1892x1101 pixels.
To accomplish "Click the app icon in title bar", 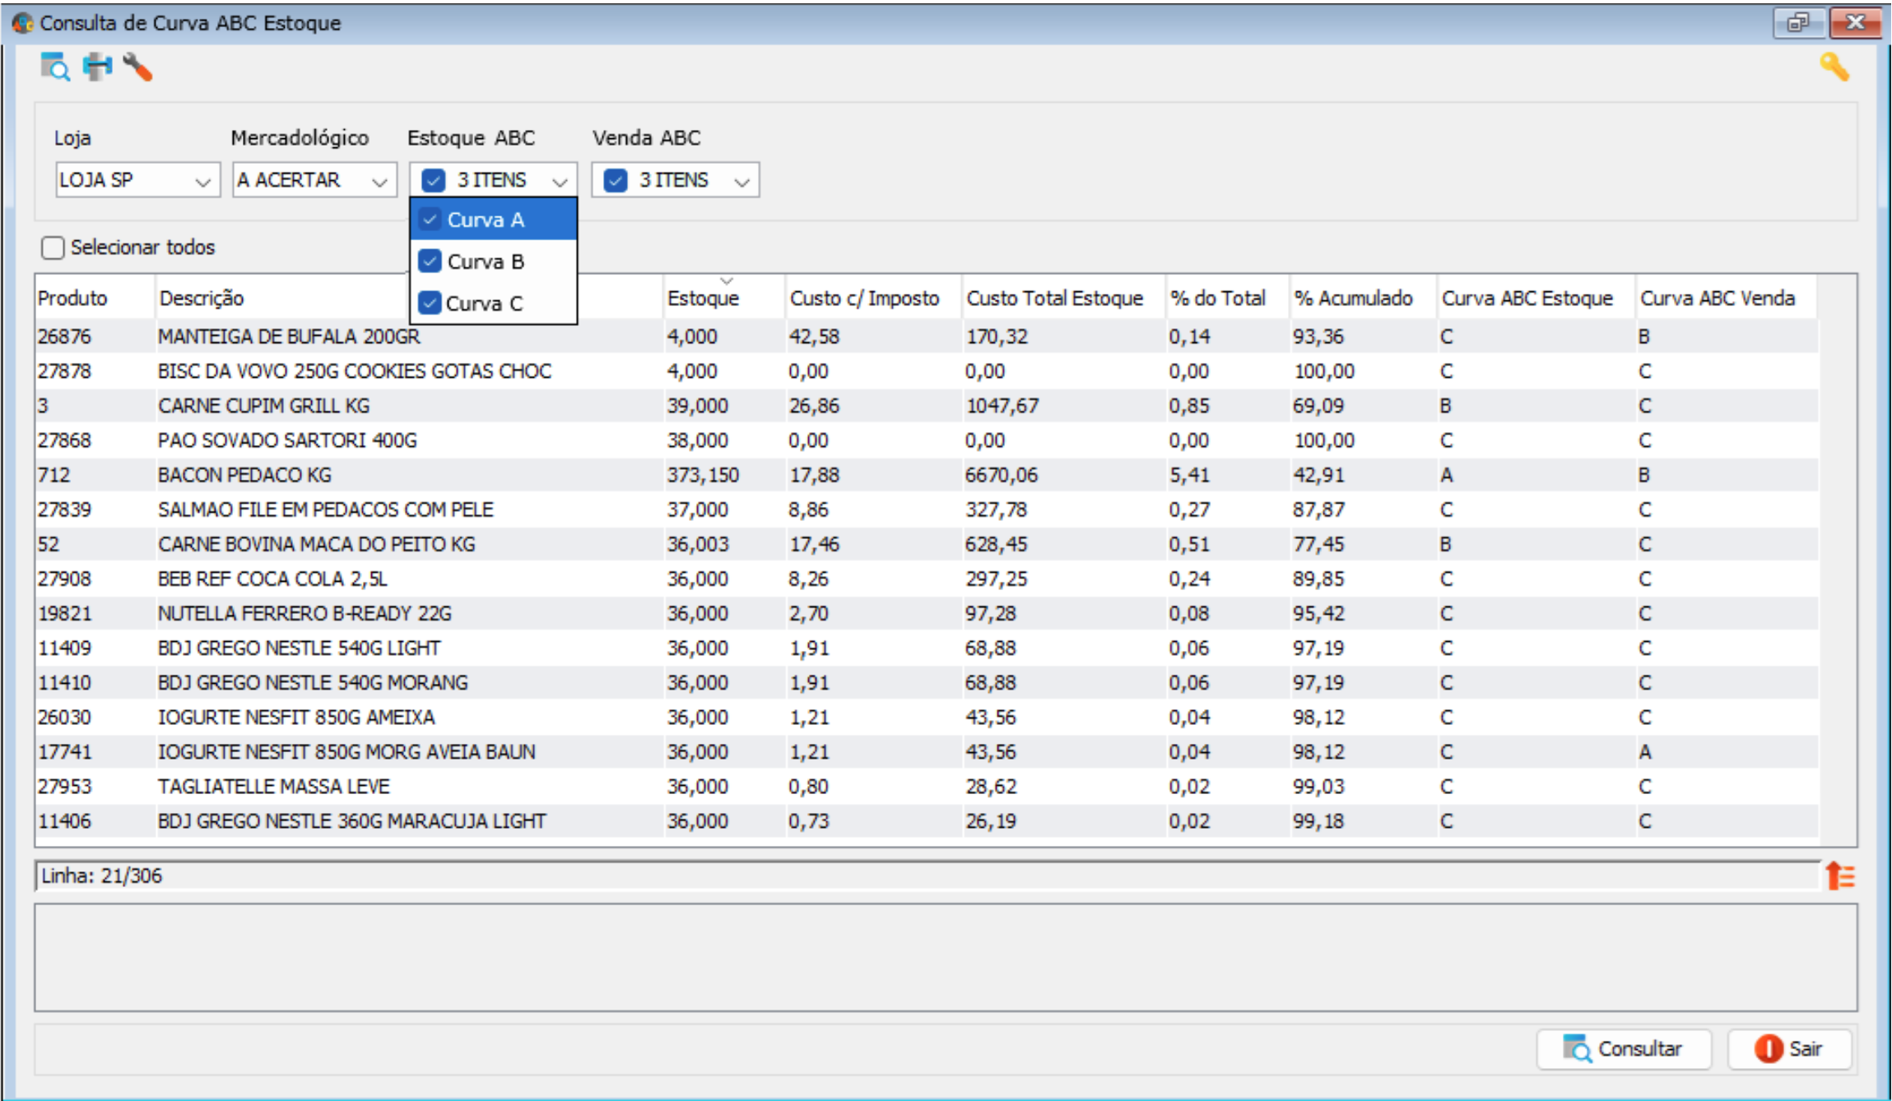I will [21, 22].
